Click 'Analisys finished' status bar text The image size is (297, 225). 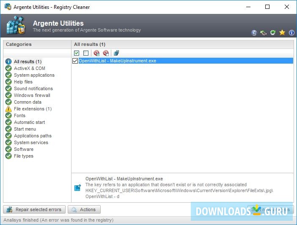tap(58, 220)
